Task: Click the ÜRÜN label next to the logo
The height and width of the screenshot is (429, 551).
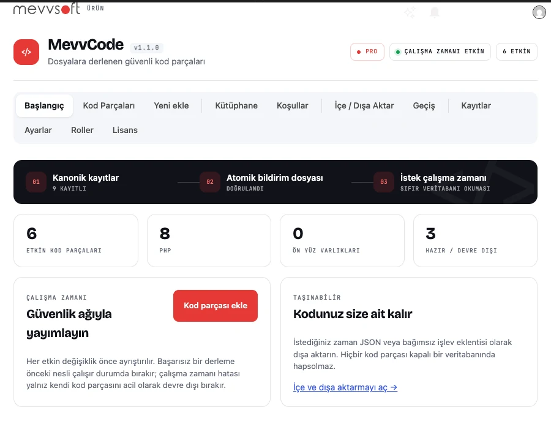Action: tap(96, 8)
